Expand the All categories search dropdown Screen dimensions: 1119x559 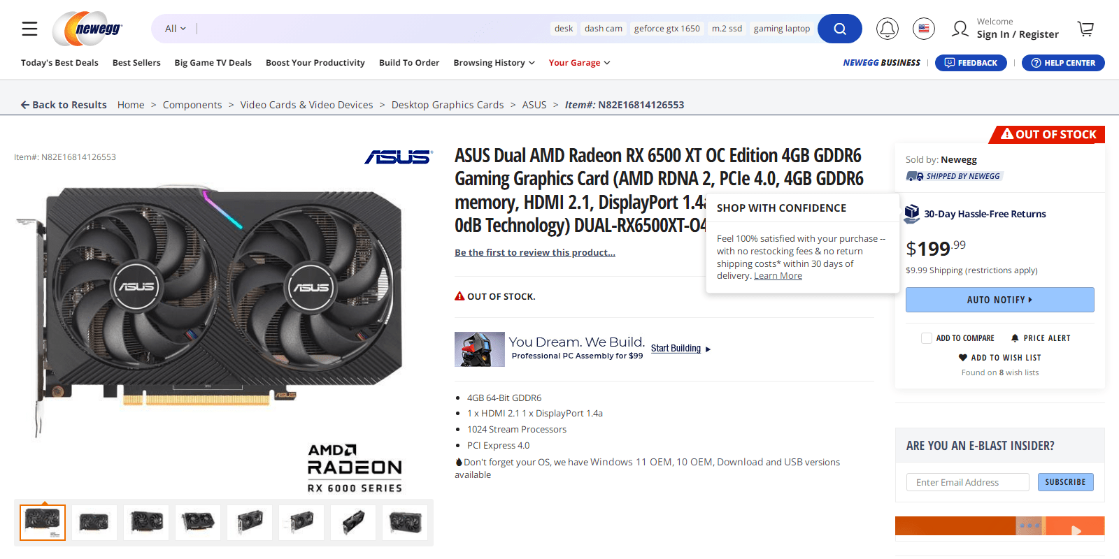tap(176, 29)
